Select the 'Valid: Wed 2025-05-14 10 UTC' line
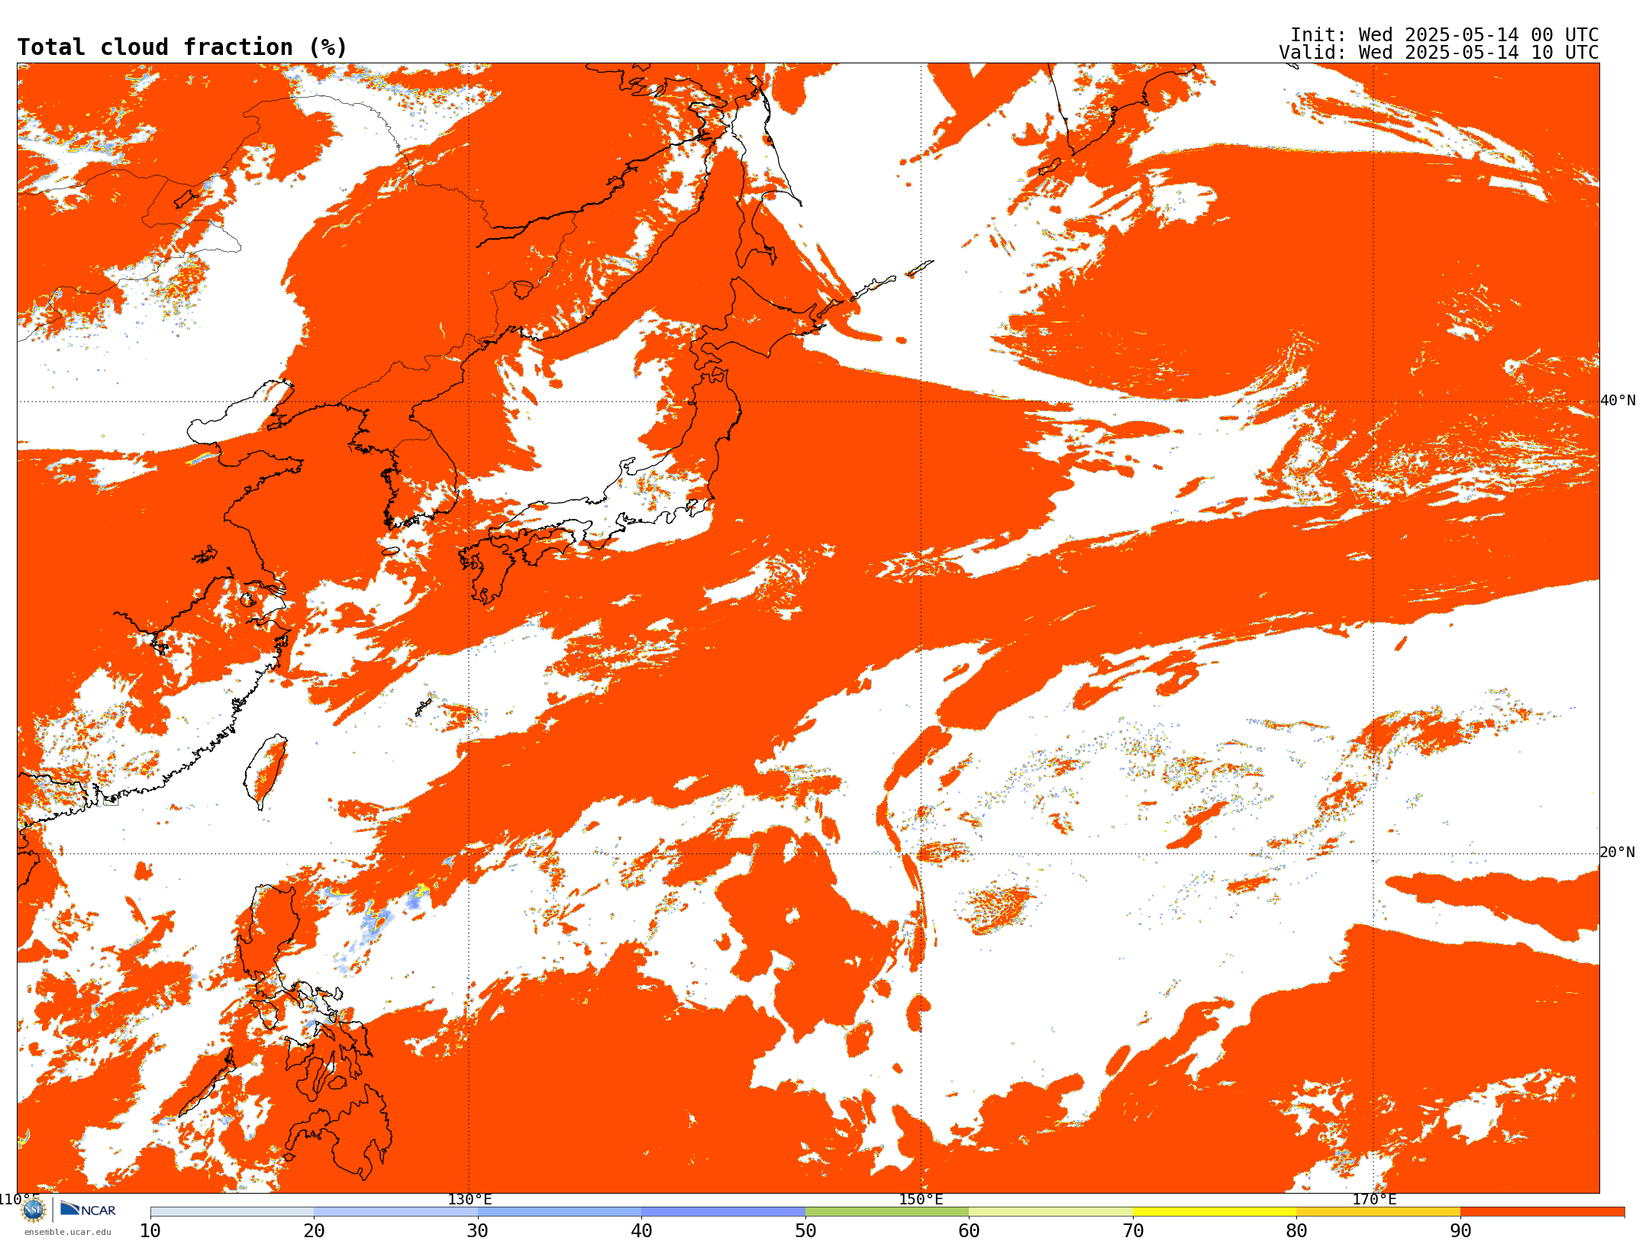Viewport: 1649px width, 1241px height. [1439, 53]
